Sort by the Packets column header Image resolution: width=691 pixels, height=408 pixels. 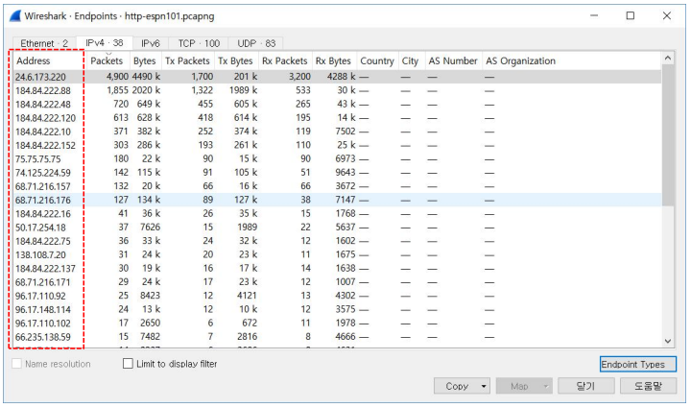pos(107,60)
